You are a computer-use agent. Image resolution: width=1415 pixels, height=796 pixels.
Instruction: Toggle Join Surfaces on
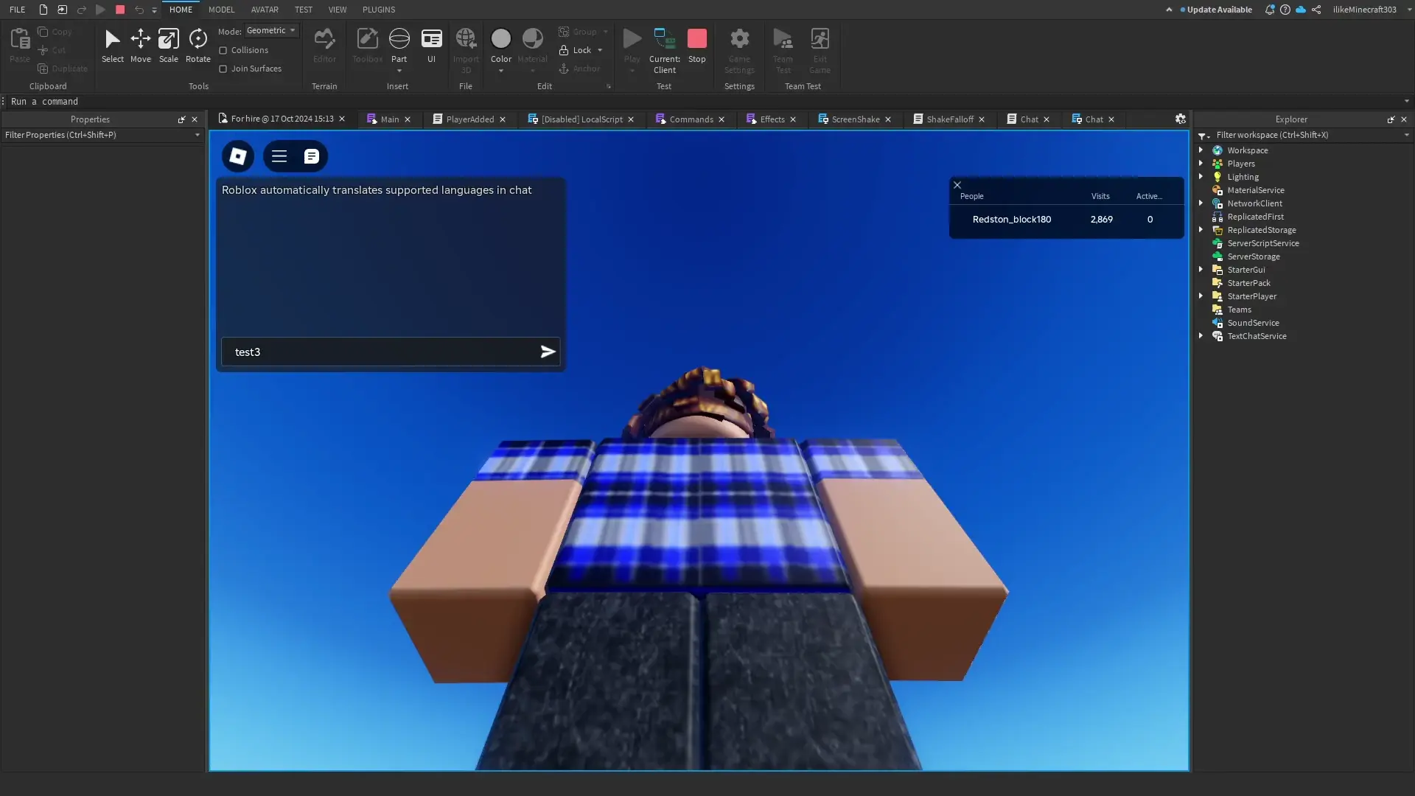coord(225,69)
